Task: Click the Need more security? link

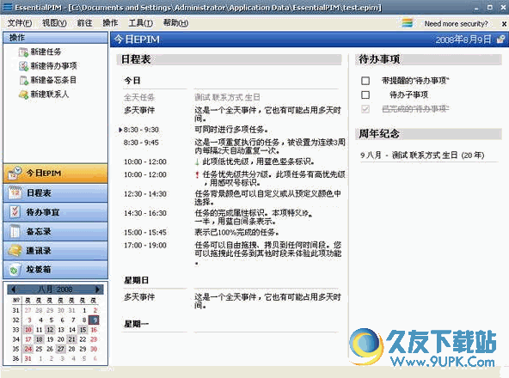Action: click(456, 24)
